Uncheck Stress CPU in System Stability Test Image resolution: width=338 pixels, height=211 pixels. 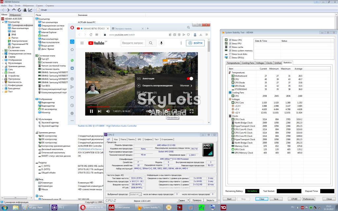pos(230,40)
